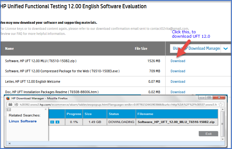
Task: Click the blue chevron next to Download Manager
Action: (x=225, y=49)
